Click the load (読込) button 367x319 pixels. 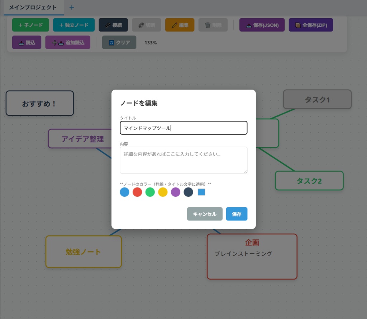tap(27, 42)
